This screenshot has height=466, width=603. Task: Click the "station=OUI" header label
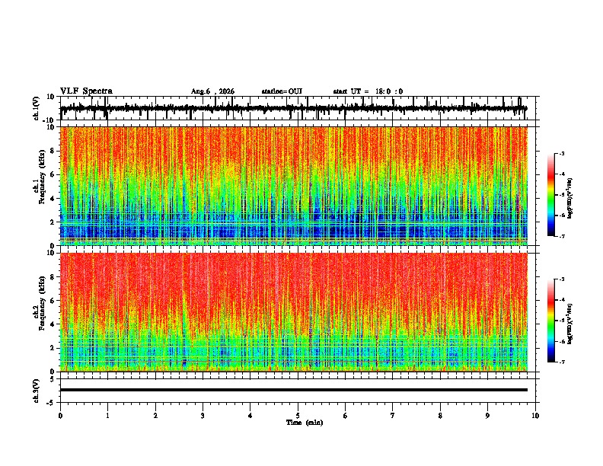click(282, 91)
